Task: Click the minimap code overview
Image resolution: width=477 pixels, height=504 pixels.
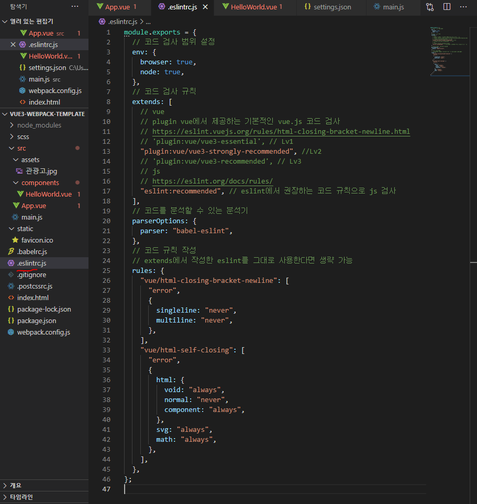Action: point(450,51)
